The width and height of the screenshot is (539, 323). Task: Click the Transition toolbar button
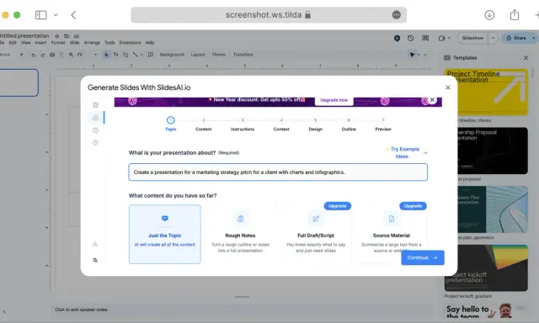(243, 55)
